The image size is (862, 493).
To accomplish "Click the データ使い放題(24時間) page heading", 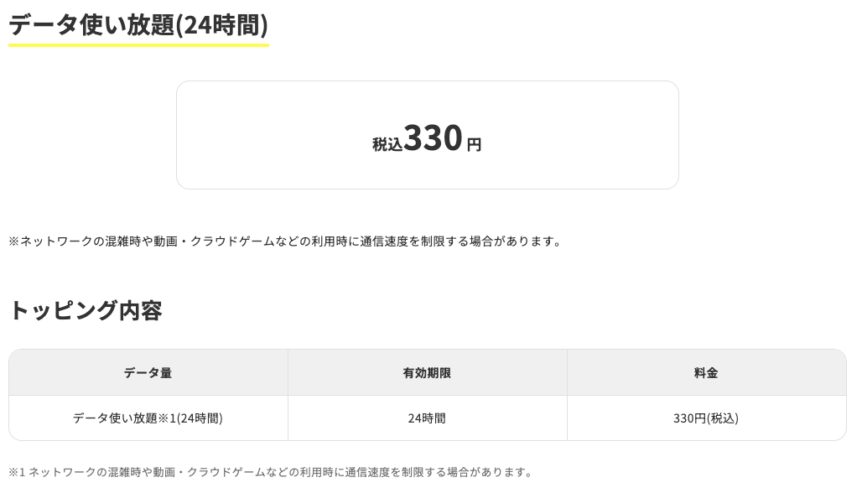I will (138, 25).
